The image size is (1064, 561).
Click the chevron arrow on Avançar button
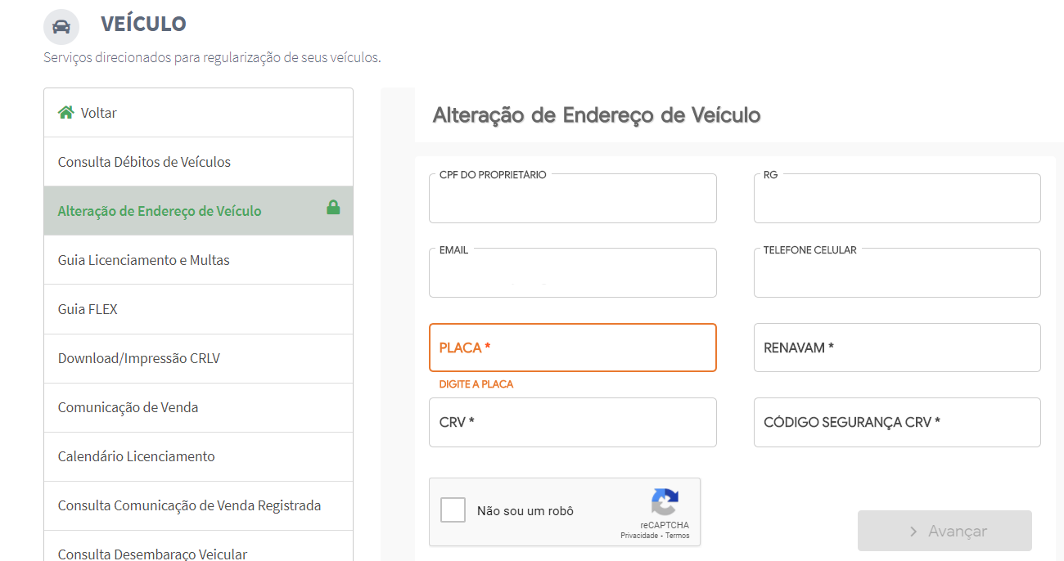pos(913,532)
